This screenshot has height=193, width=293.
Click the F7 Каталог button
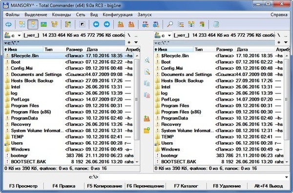186,186
